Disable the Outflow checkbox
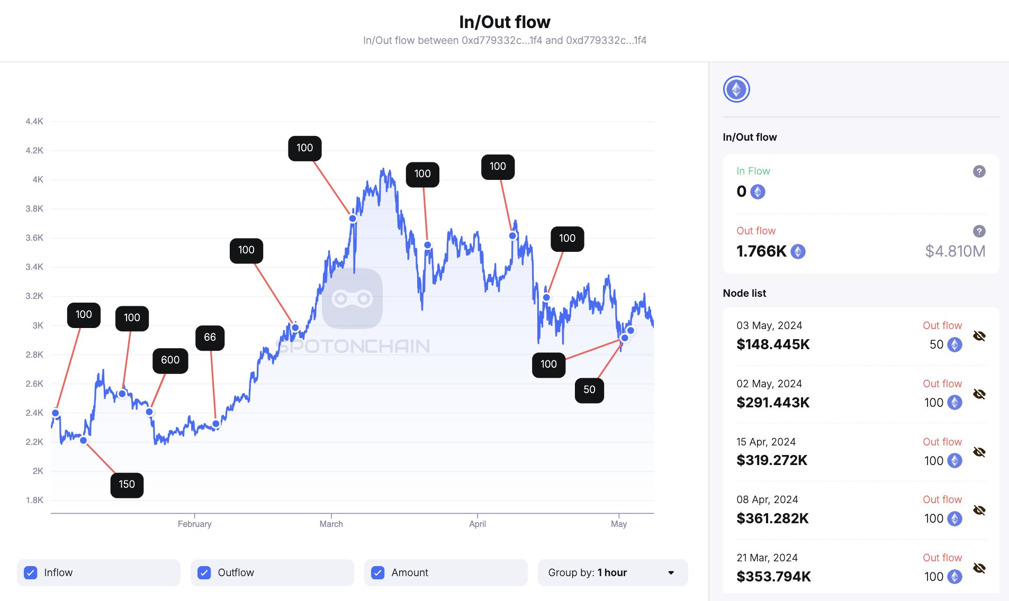The width and height of the screenshot is (1009, 601). click(204, 572)
